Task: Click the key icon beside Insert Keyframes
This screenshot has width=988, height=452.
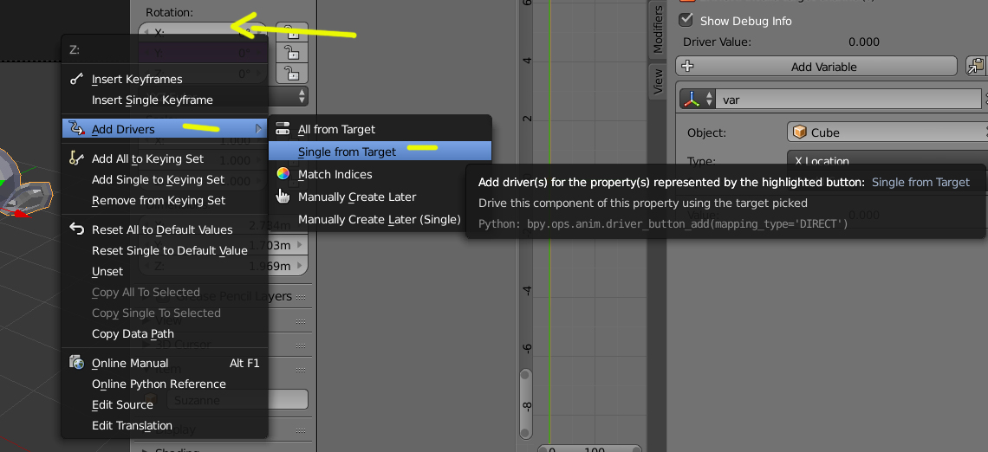Action: [x=76, y=79]
